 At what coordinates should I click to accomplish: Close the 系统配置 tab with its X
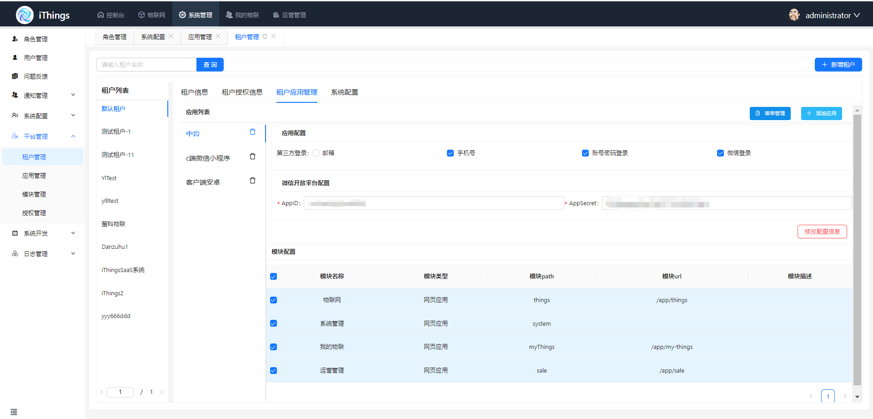point(171,36)
